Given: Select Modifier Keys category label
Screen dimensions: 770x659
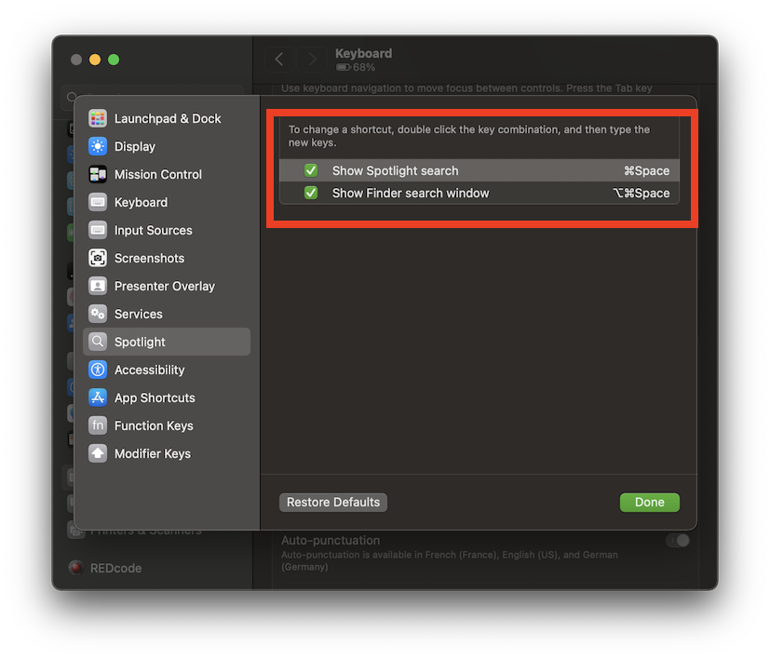Looking at the screenshot, I should pos(153,453).
